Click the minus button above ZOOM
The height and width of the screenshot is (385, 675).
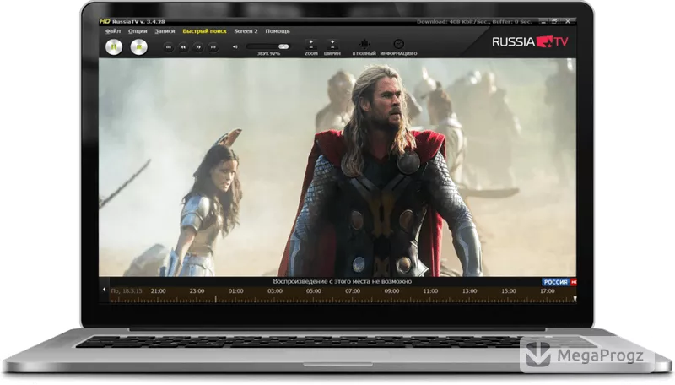(x=310, y=47)
